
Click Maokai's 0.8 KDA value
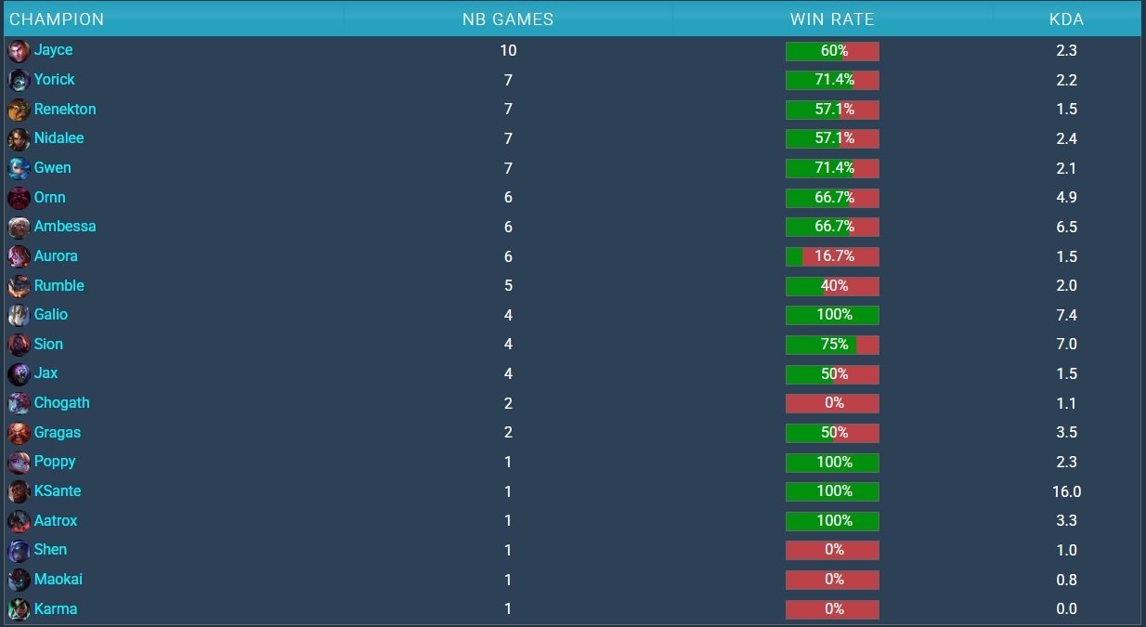[x=1066, y=580]
